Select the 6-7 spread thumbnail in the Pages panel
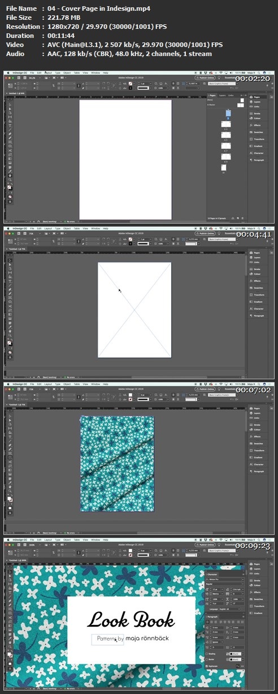 [226, 146]
